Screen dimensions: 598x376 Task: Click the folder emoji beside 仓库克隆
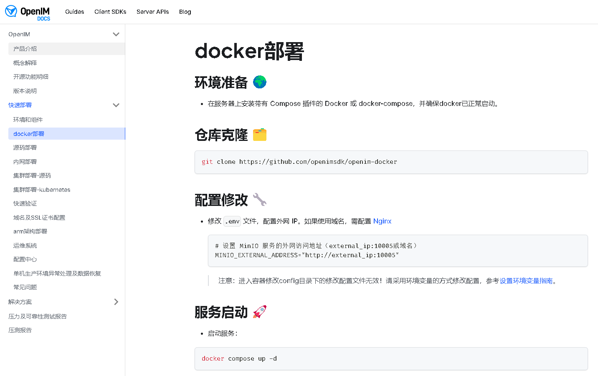(x=260, y=135)
